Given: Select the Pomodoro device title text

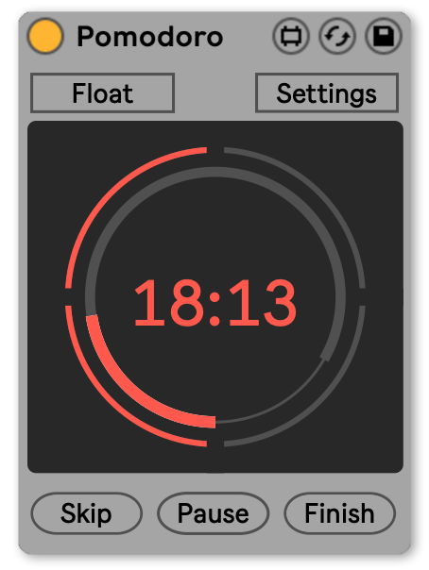Looking at the screenshot, I should (x=150, y=37).
